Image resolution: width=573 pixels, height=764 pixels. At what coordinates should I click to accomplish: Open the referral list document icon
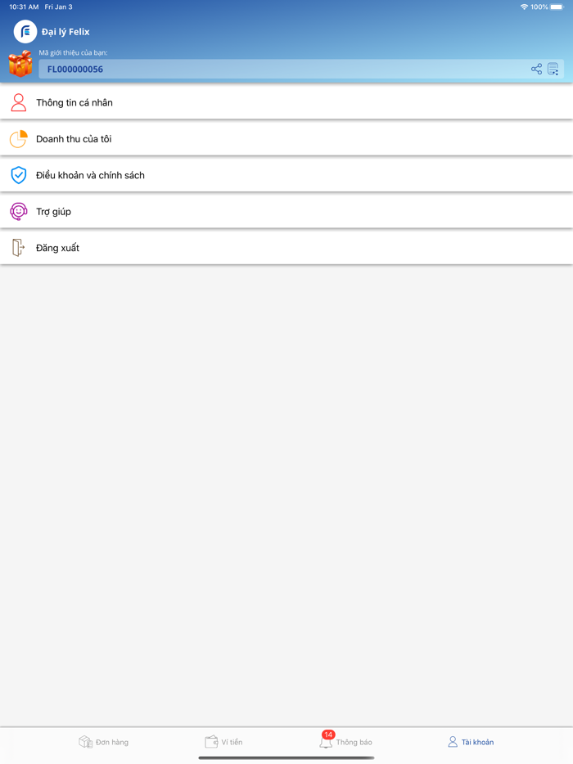(553, 70)
